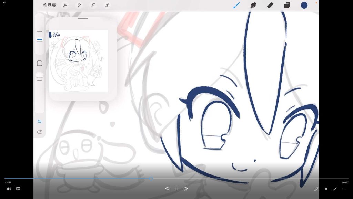
Task: Click the reference window grab handle
Action: (83, 19)
